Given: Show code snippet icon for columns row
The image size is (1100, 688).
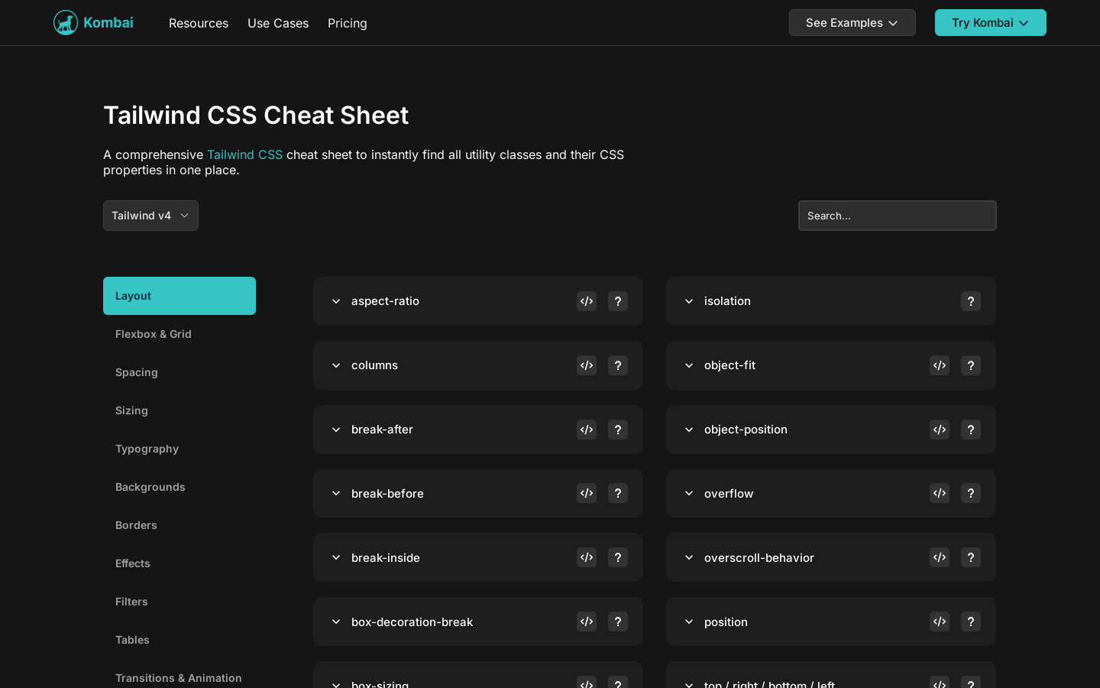Looking at the screenshot, I should (587, 365).
